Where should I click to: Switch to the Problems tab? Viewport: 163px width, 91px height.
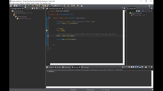coord(50,67)
